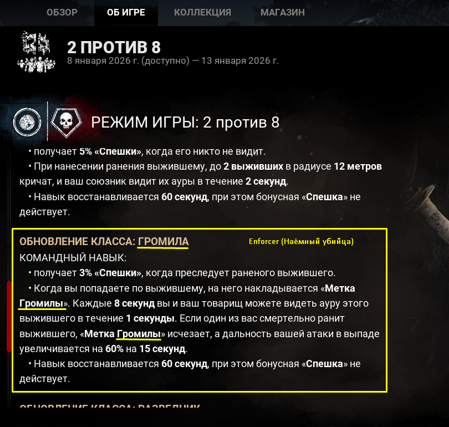This screenshot has width=449, height=427.
Task: Switch to the КОЛЛЕКЦИЯ tab
Action: [202, 12]
